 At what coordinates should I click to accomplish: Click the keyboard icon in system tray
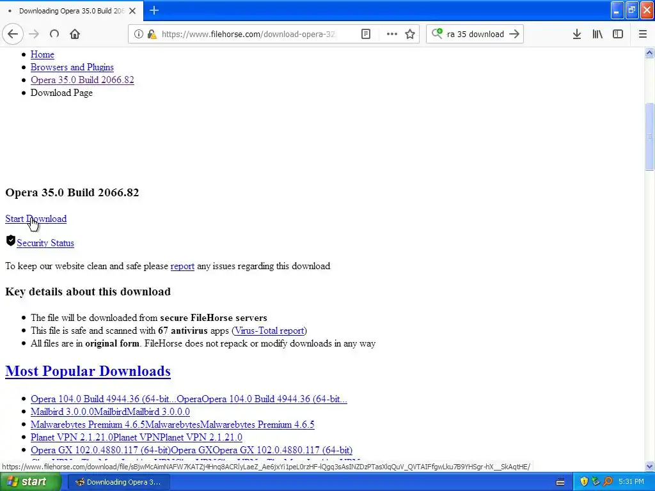coord(560,482)
